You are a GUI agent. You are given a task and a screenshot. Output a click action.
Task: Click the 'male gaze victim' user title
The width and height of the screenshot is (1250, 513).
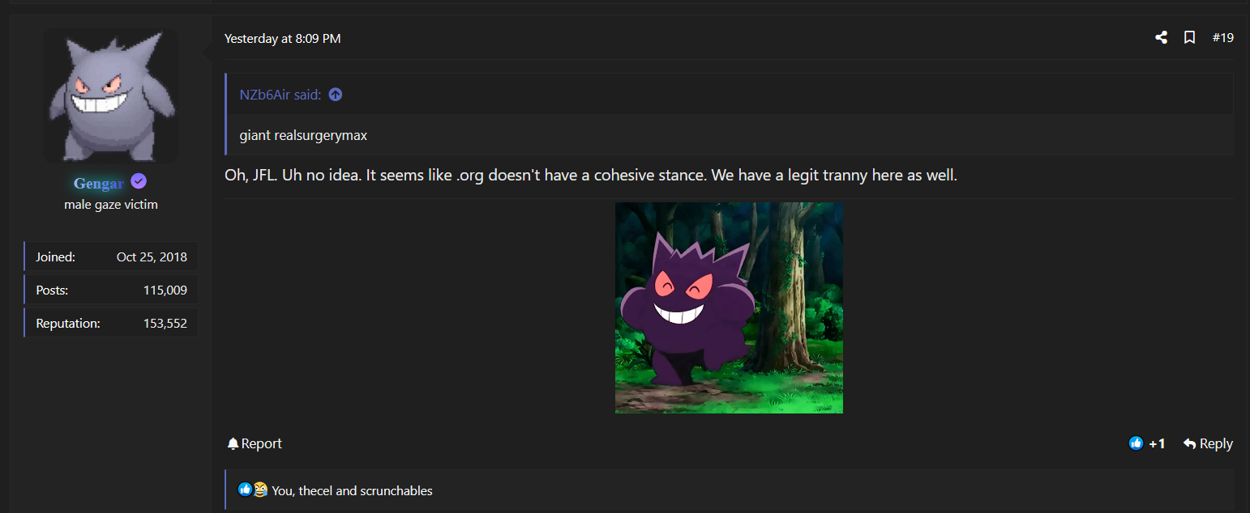tap(111, 205)
